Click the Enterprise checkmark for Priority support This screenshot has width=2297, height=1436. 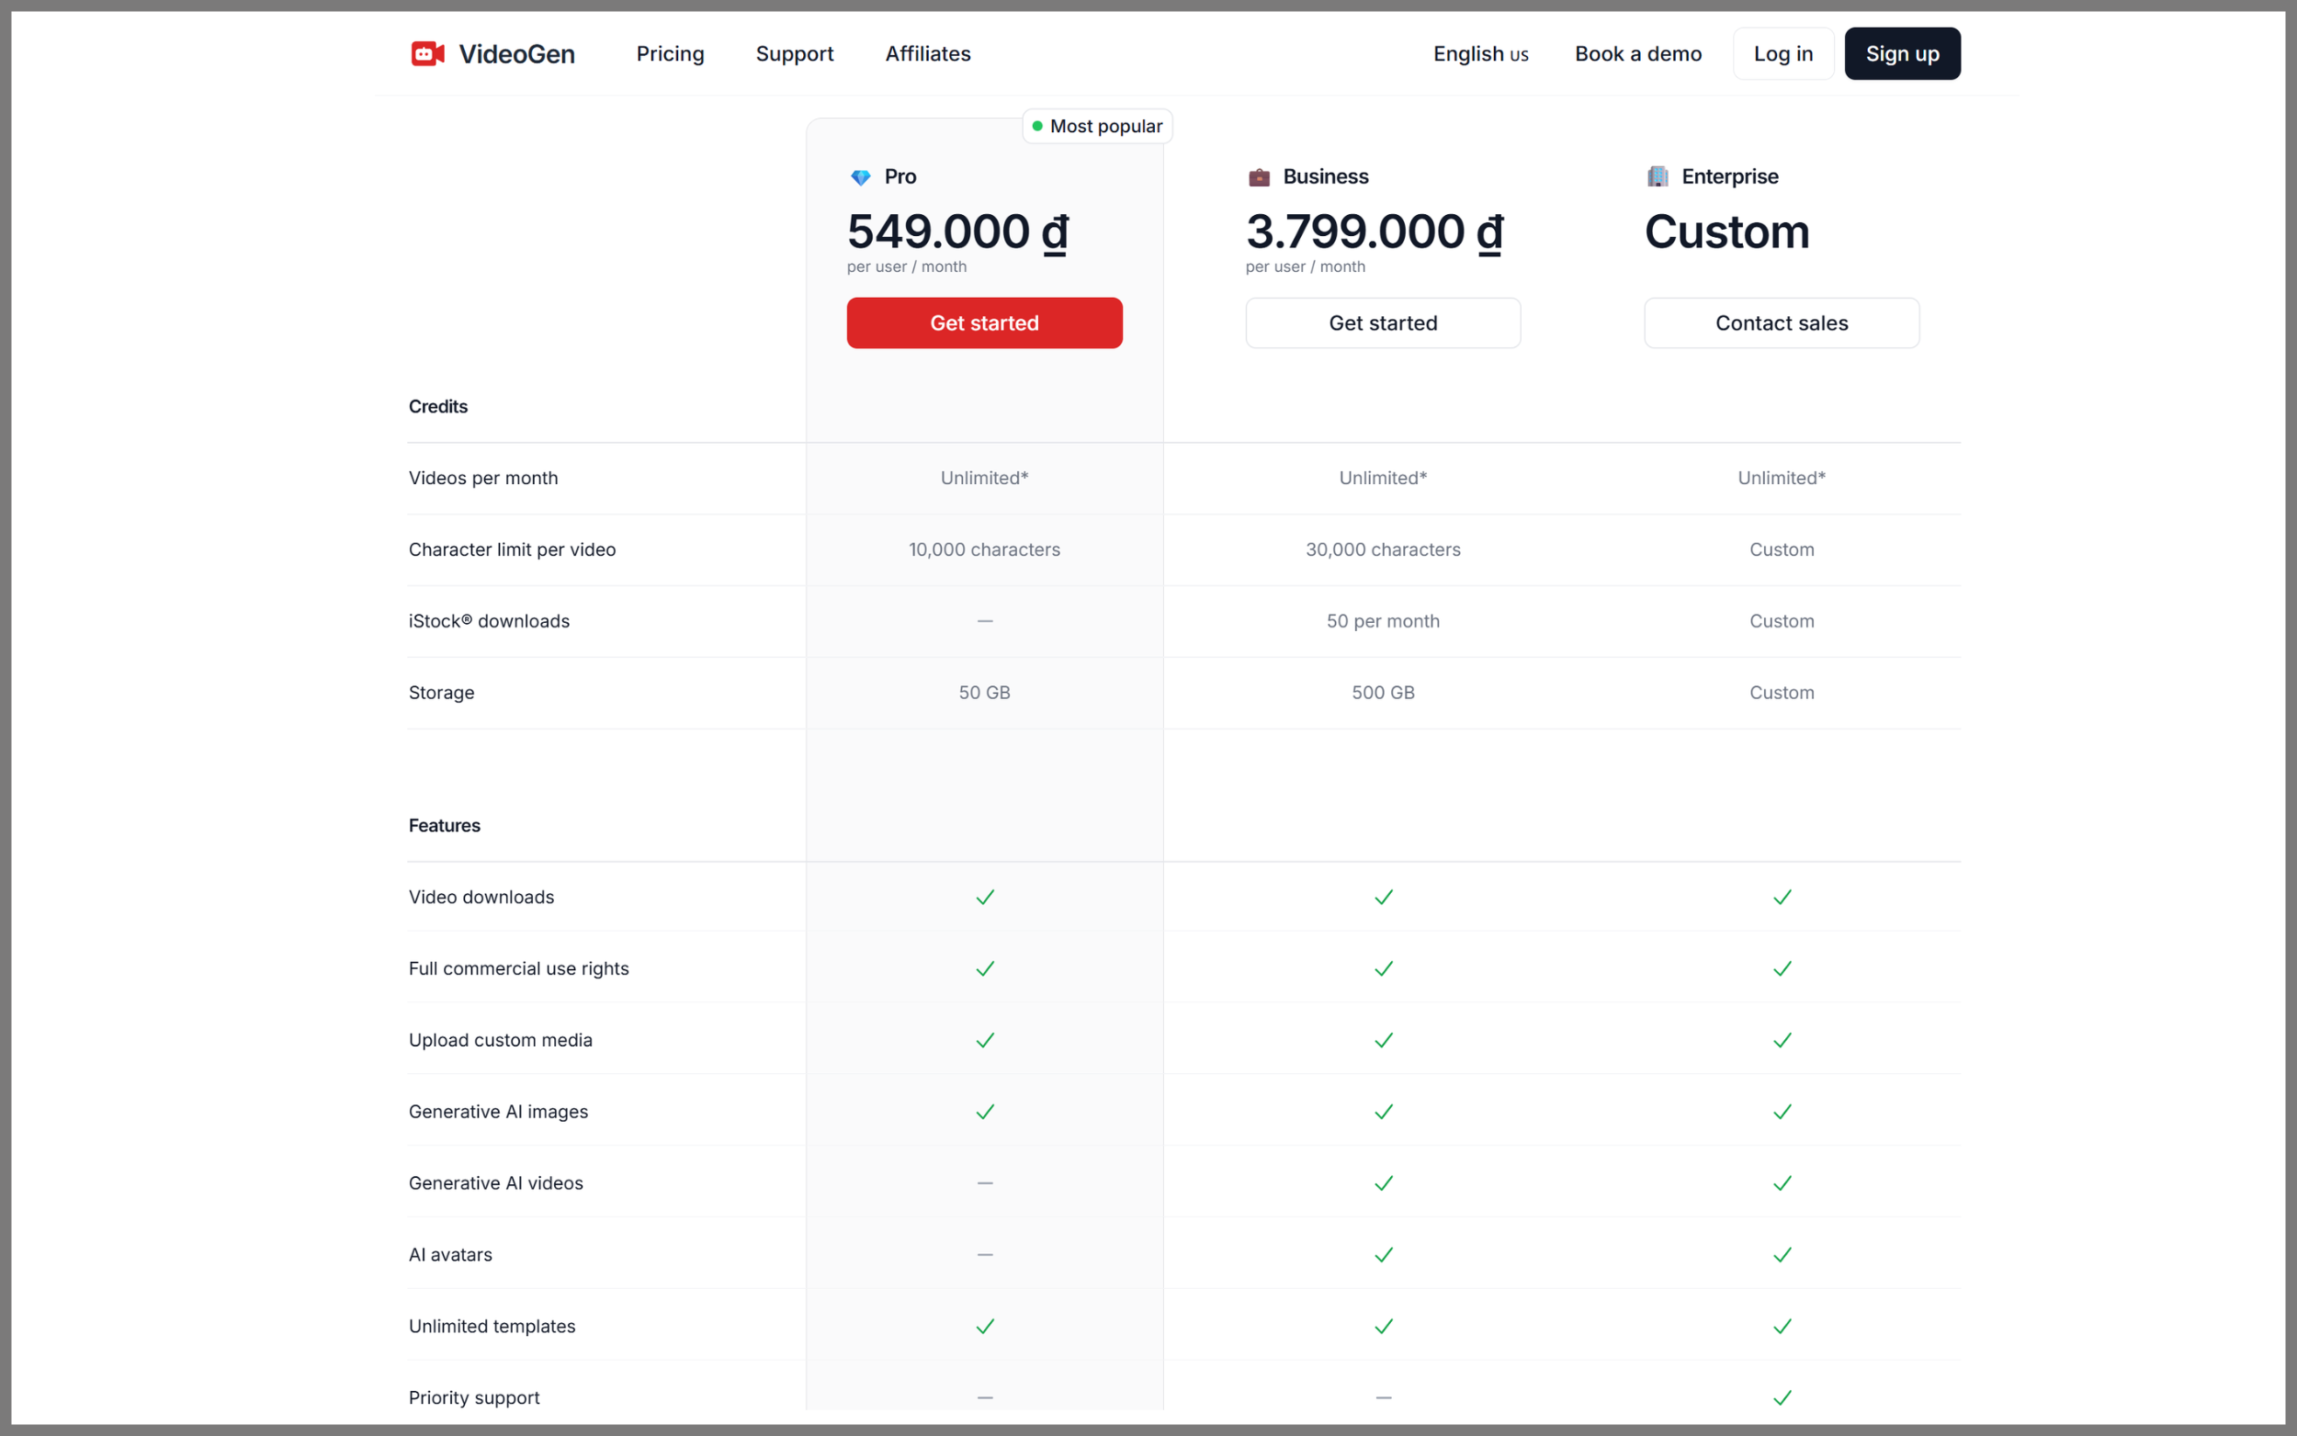(1782, 1398)
